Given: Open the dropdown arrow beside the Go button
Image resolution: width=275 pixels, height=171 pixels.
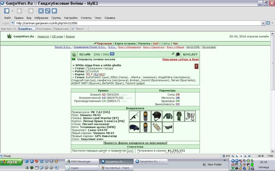Looking at the screenshot, I should click(x=272, y=23).
